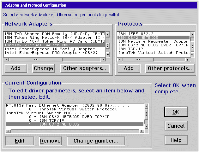
Task: Click the Edit button
Action: 20,141
